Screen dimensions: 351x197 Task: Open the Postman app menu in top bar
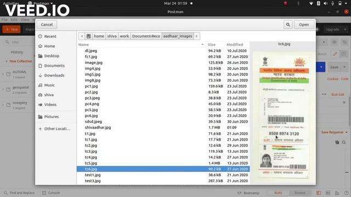pyautogui.click(x=41, y=3)
